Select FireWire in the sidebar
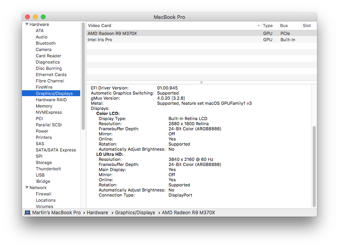The width and height of the screenshot is (339, 248). click(44, 87)
